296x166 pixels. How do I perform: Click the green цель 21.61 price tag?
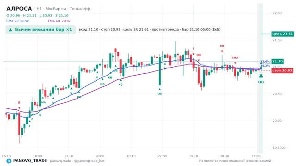click(283, 34)
